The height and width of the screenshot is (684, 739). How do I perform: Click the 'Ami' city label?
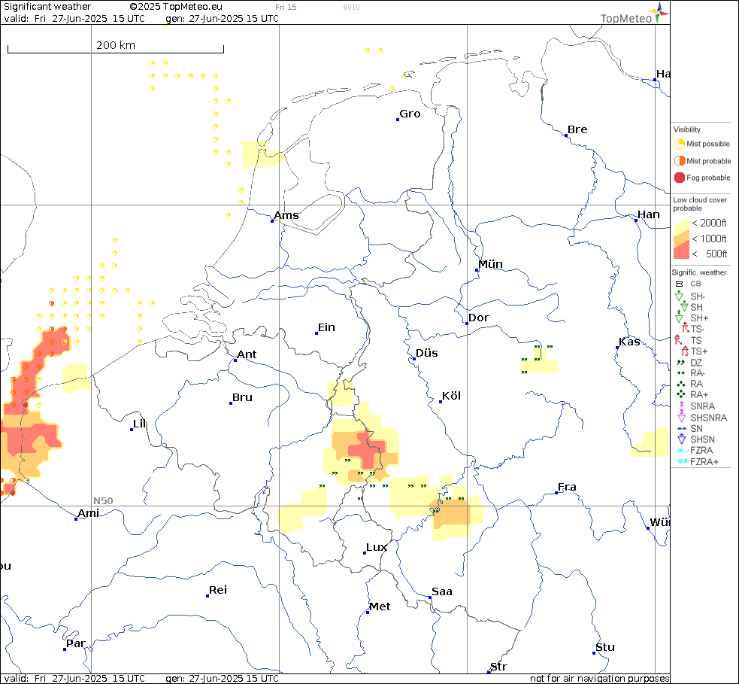[x=88, y=513]
